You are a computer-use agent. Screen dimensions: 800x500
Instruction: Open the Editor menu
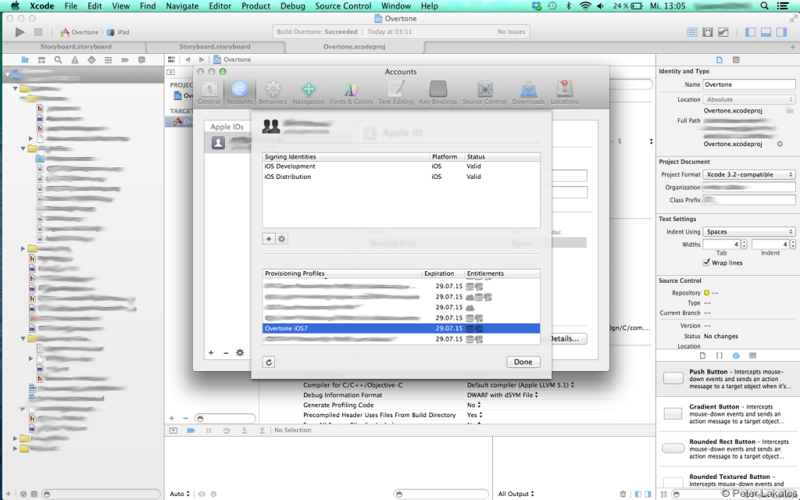pos(220,6)
